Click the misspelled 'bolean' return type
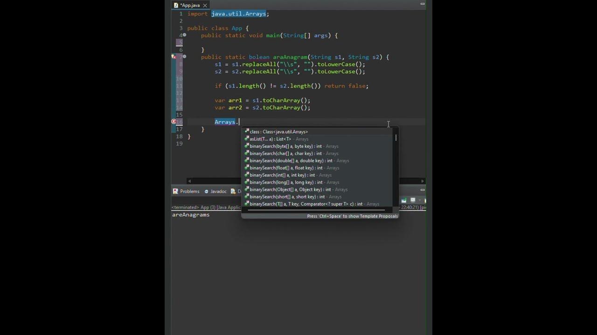Screen dimensions: 597x335 click(259, 57)
